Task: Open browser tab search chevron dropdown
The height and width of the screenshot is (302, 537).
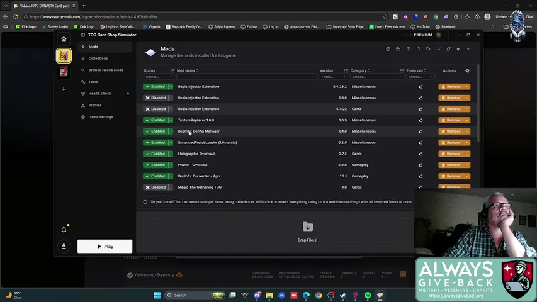Action: coord(5,6)
